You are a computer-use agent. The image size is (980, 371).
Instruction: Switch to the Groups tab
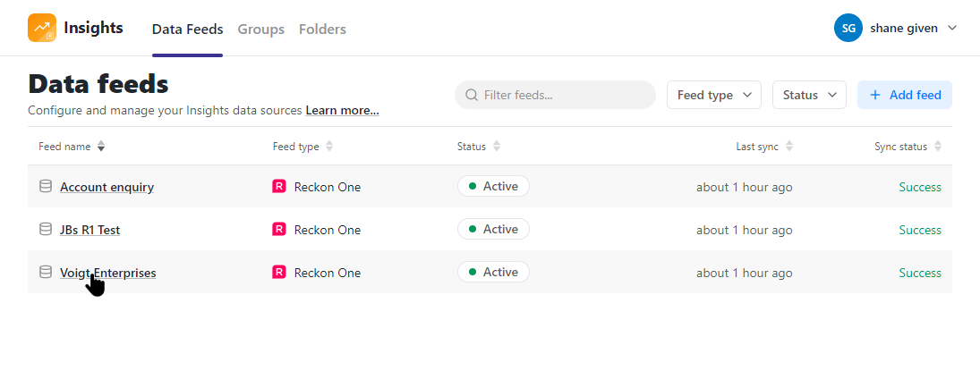point(260,30)
